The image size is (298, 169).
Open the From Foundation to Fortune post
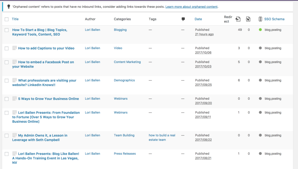pyautogui.click(x=46, y=117)
